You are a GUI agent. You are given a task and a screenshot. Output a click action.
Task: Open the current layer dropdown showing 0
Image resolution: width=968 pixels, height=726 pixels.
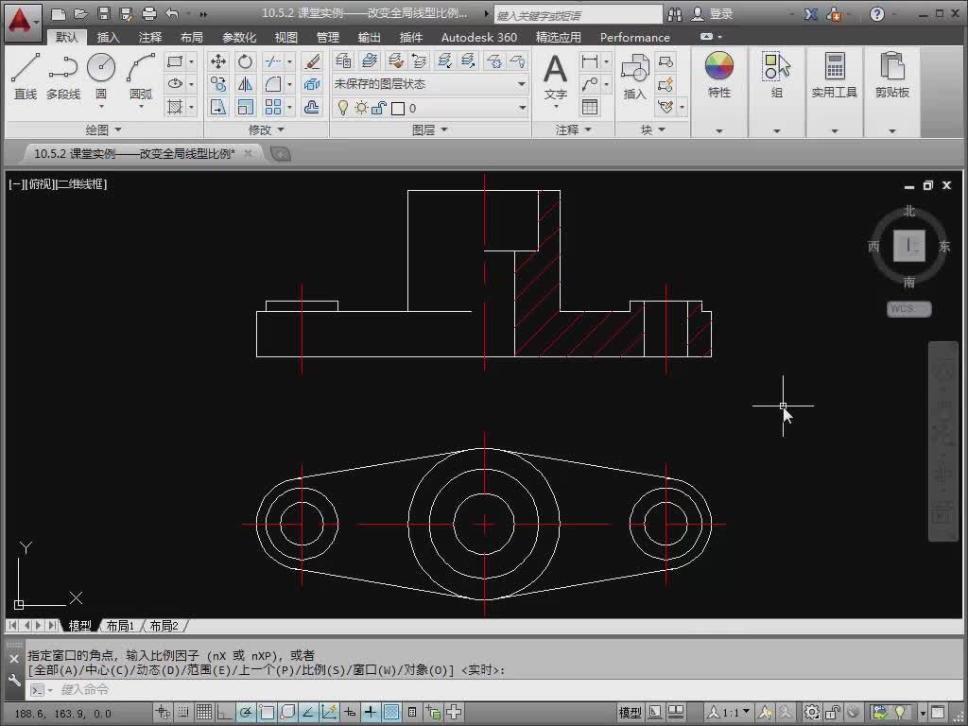coord(430,108)
